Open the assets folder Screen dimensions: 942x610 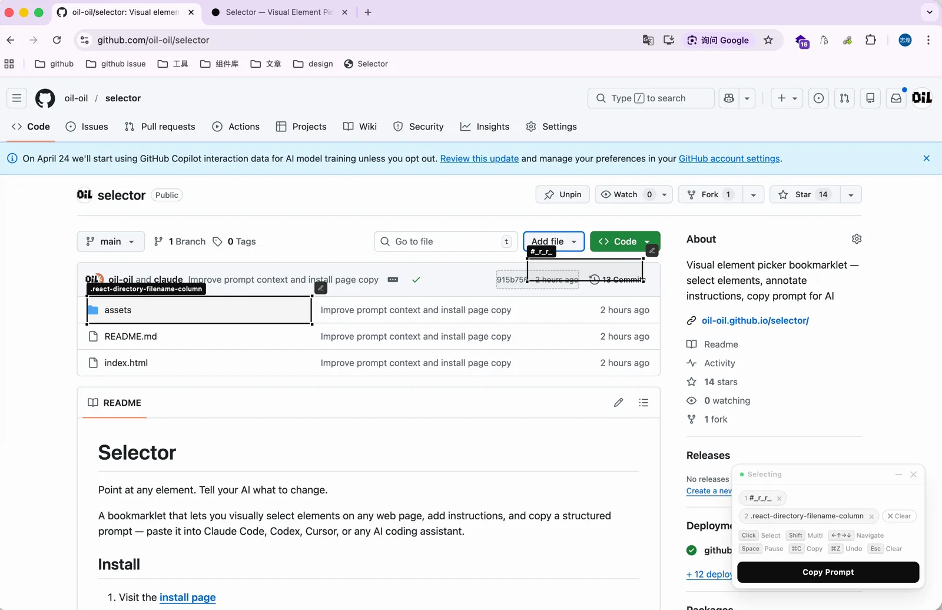[118, 310]
